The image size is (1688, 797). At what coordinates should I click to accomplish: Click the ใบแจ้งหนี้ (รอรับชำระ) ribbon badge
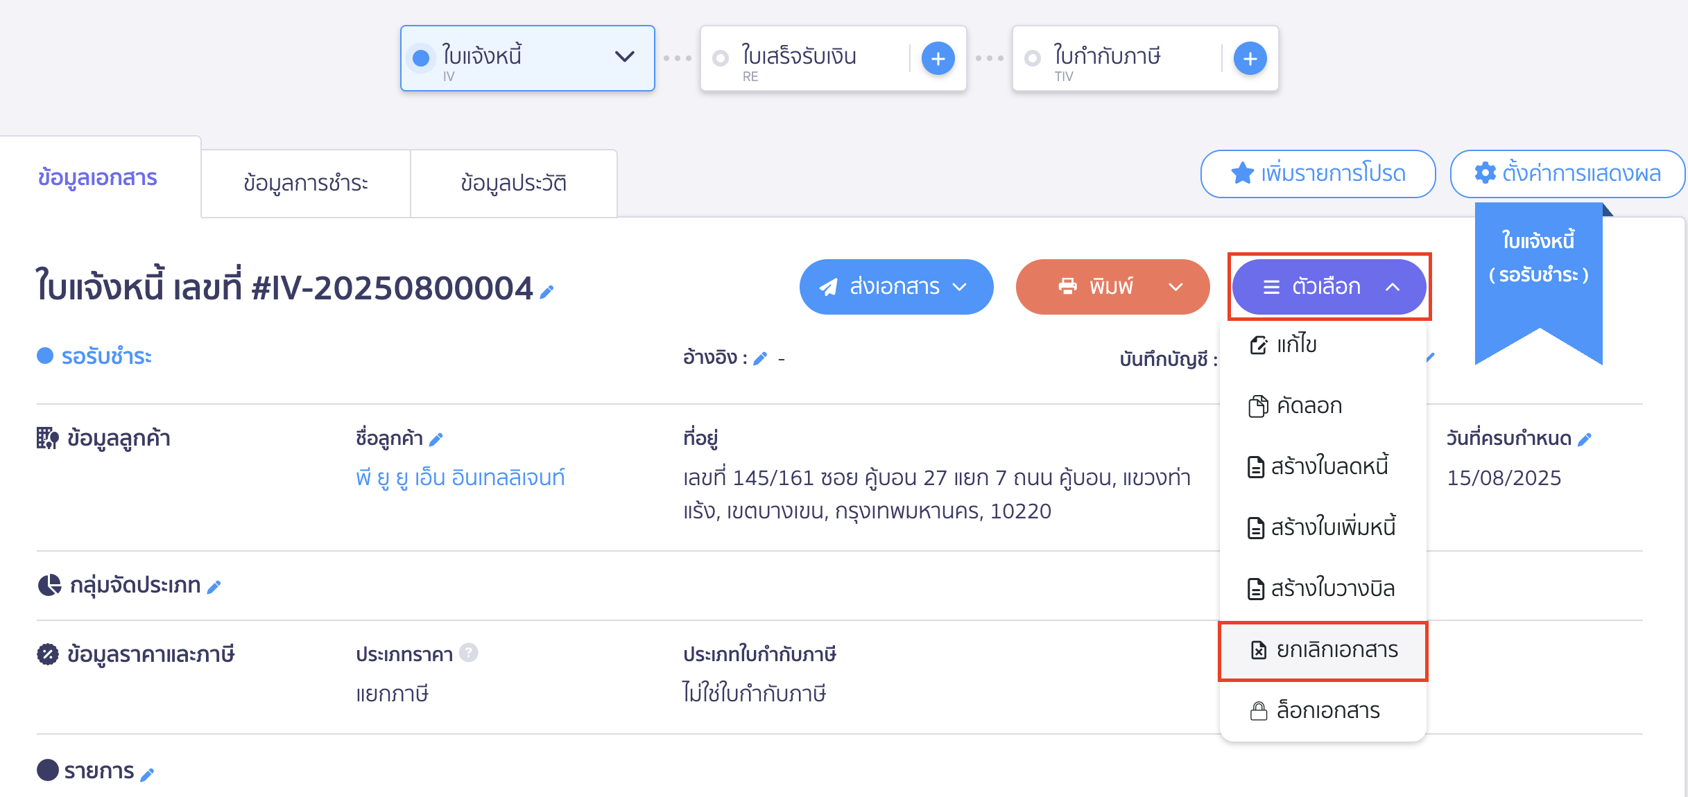pos(1538,283)
